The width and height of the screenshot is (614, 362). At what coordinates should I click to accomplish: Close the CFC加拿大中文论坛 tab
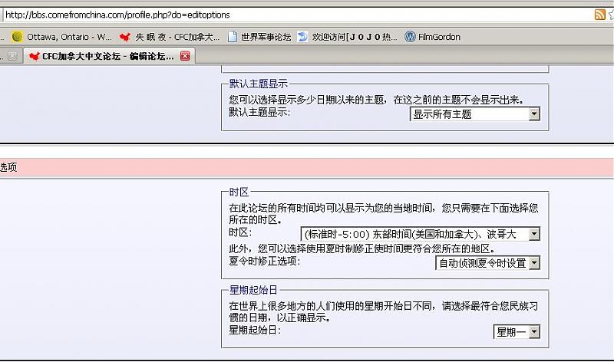185,56
